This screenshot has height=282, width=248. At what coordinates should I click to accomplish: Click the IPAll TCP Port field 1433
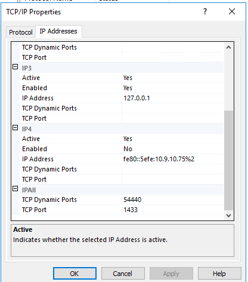tap(173, 210)
